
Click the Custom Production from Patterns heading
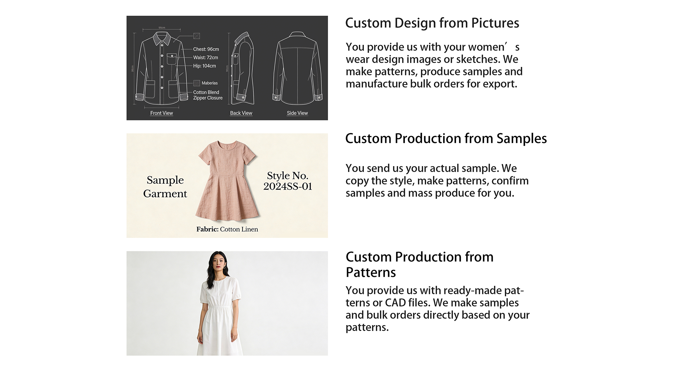[420, 265]
